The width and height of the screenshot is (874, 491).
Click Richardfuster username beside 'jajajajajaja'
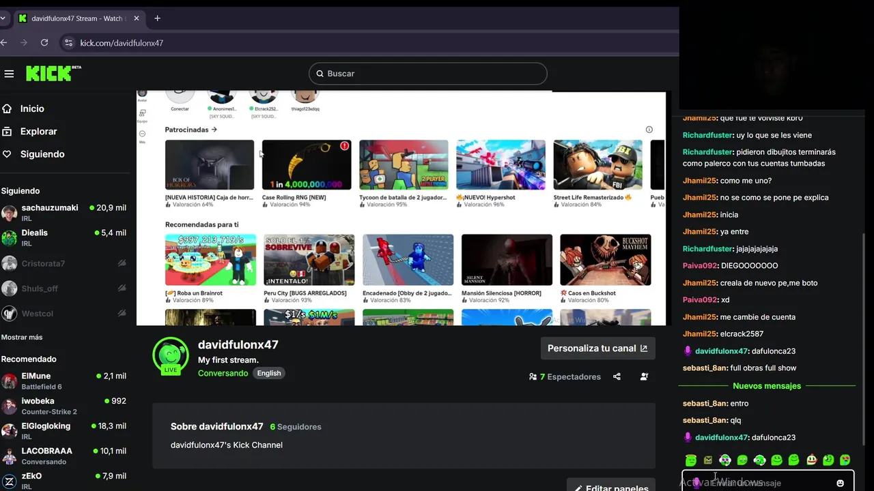[707, 249]
